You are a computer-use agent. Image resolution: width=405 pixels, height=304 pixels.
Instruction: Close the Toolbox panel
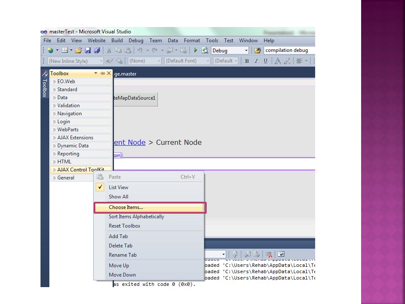(x=109, y=73)
